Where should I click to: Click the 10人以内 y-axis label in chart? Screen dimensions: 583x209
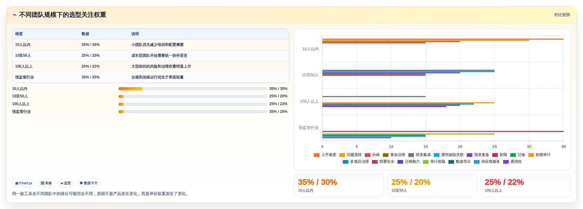point(310,49)
